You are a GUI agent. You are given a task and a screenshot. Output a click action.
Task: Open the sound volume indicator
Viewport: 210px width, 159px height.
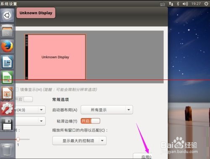tap(185, 4)
